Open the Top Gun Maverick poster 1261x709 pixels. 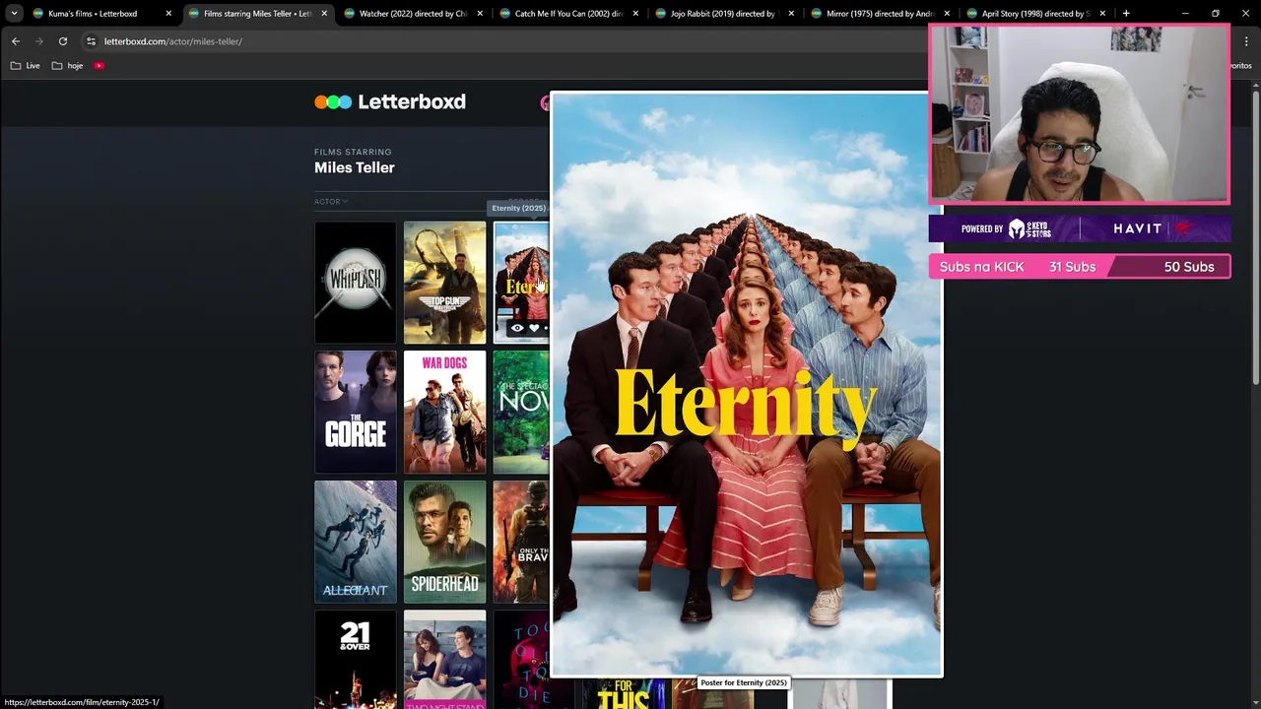coord(444,283)
